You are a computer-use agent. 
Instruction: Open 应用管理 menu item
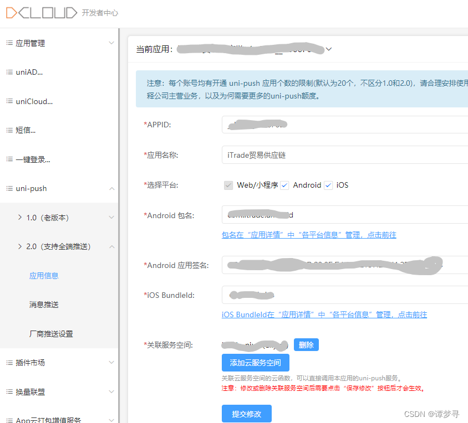[x=30, y=43]
